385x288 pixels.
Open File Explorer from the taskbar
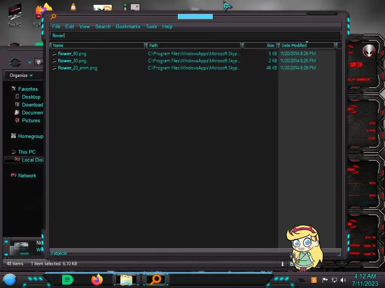click(126, 280)
